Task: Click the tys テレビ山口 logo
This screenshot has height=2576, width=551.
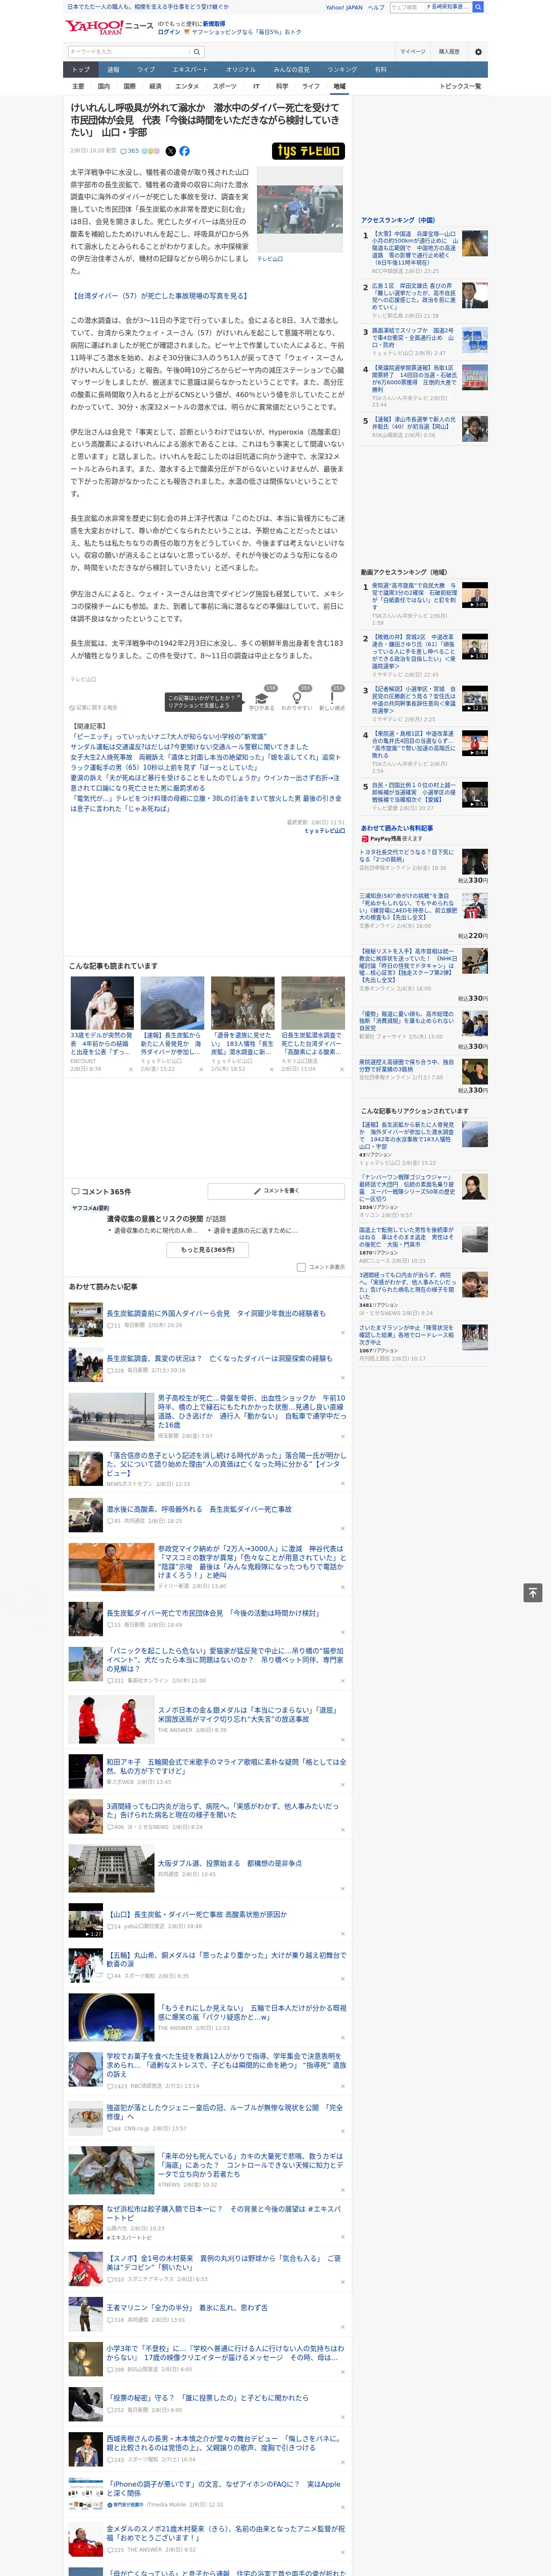Action: (x=308, y=151)
